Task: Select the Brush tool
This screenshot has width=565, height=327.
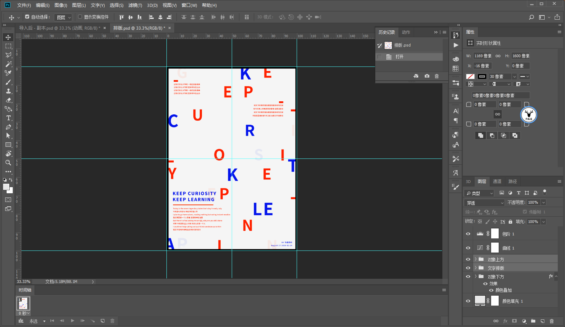Action: click(x=8, y=82)
